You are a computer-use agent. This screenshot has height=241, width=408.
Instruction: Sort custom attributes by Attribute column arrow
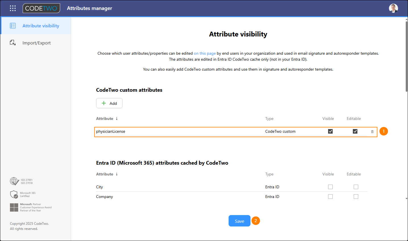click(117, 119)
